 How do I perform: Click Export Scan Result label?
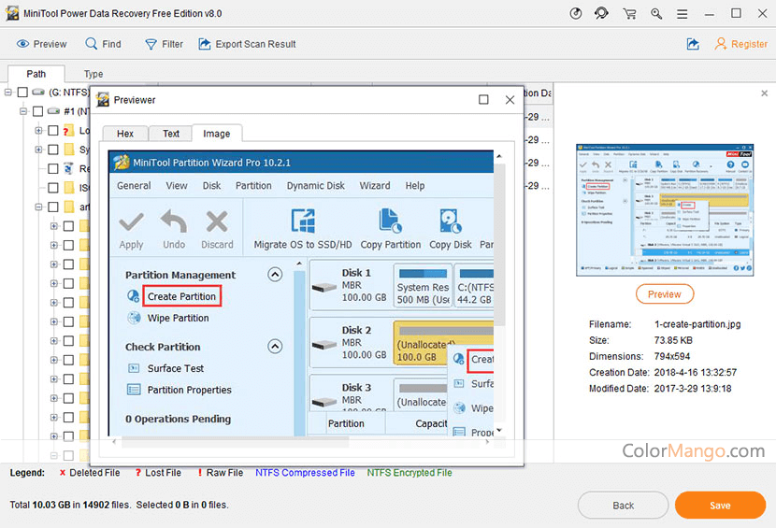255,44
